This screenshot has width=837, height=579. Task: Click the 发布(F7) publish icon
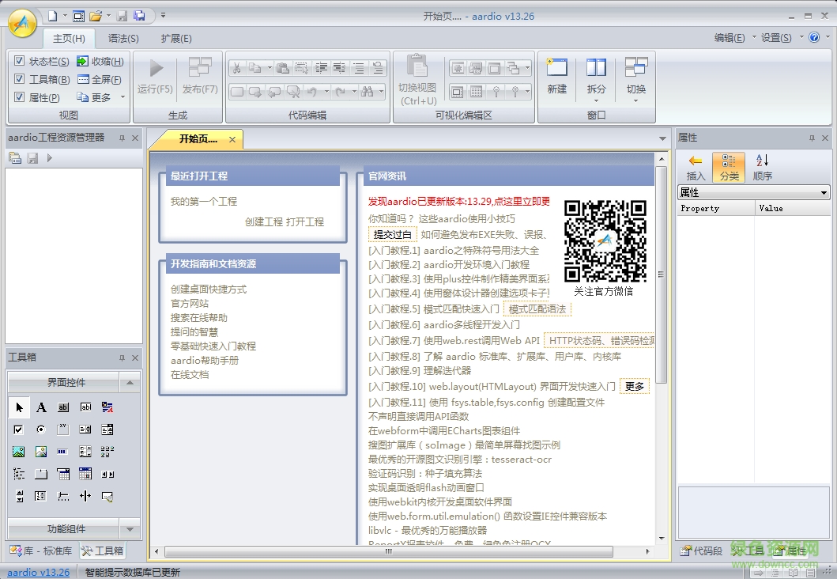pyautogui.click(x=199, y=69)
